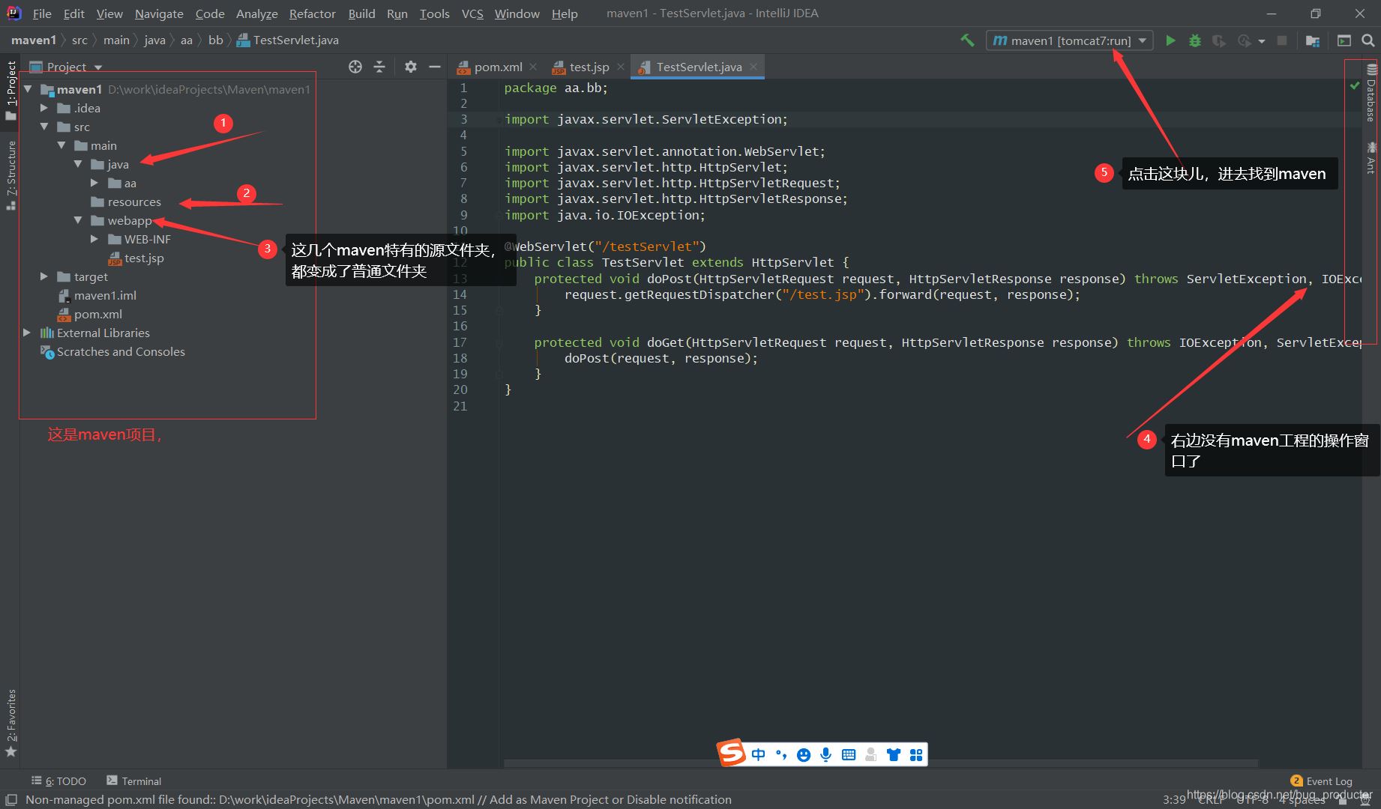The width and height of the screenshot is (1381, 809).
Task: Select test.jsp file in project tree
Action: [x=143, y=258]
